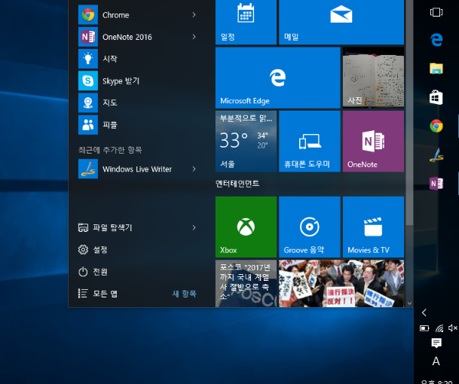Switch the IME input mode A indicator
The width and height of the screenshot is (459, 384).
click(x=436, y=361)
